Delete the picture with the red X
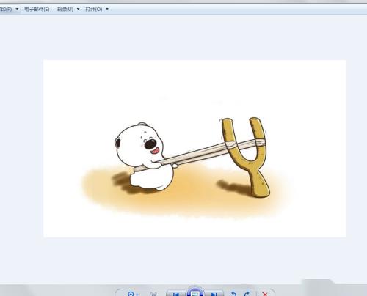This screenshot has height=296, width=367. pyautogui.click(x=265, y=294)
